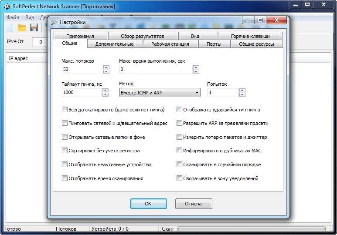
Task: Click the 'Попыток' input field
Action: (x=223, y=93)
